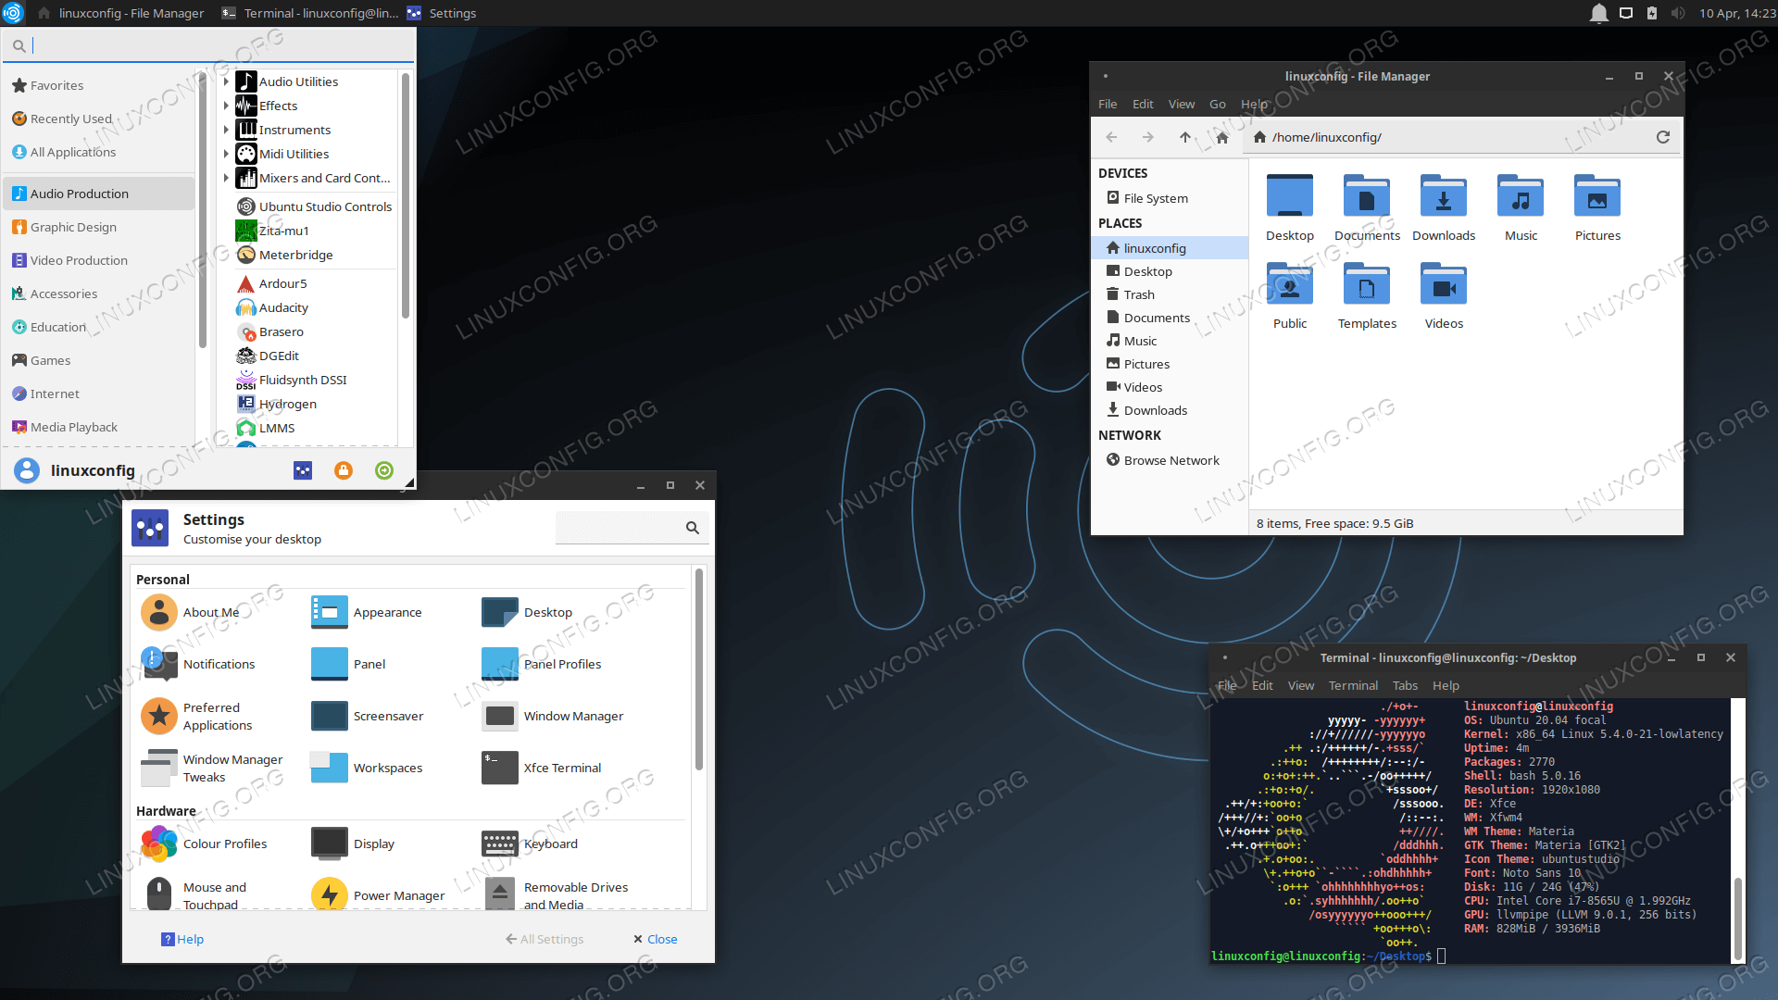Screen dimensions: 1778x1000
Task: Click the application list scrollbar in menu
Action: [406, 194]
